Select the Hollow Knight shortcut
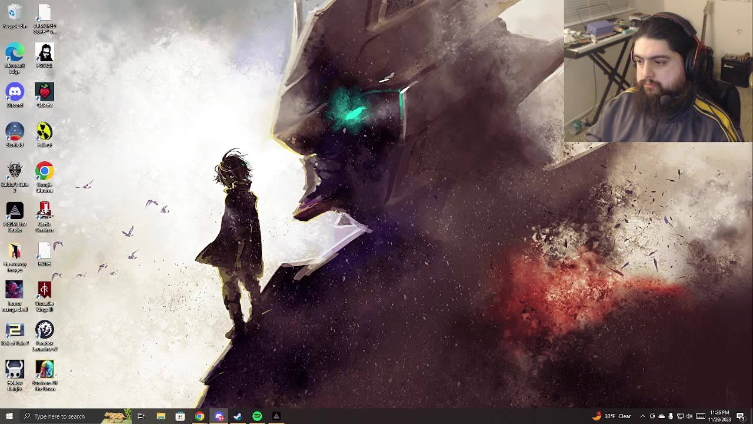 [15, 376]
